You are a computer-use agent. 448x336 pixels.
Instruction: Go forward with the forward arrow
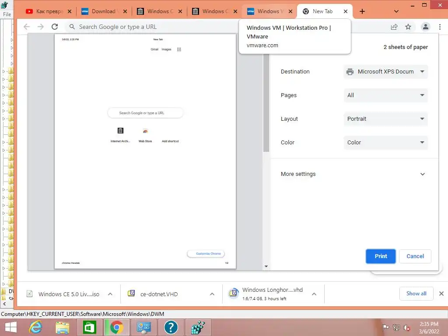click(x=41, y=27)
